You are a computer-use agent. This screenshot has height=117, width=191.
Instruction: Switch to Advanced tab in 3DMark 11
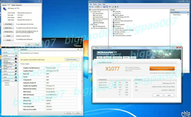(108, 58)
